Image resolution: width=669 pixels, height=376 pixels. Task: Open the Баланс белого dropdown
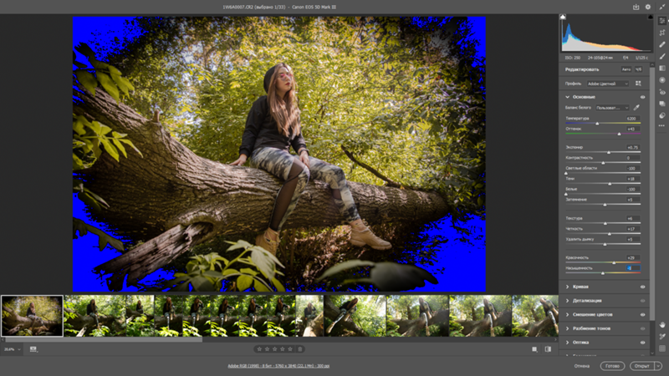612,108
